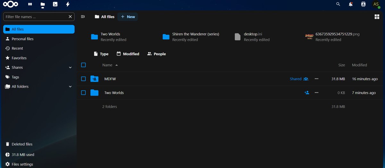Open unified search magnifier icon
The height and width of the screenshot is (168, 385).
[338, 4]
